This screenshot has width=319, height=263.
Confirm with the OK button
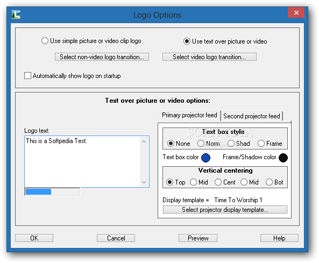point(34,238)
